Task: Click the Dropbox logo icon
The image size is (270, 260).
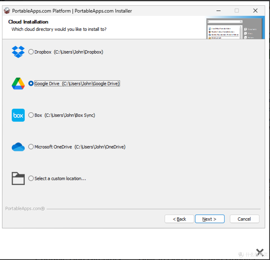Action: coord(18,52)
